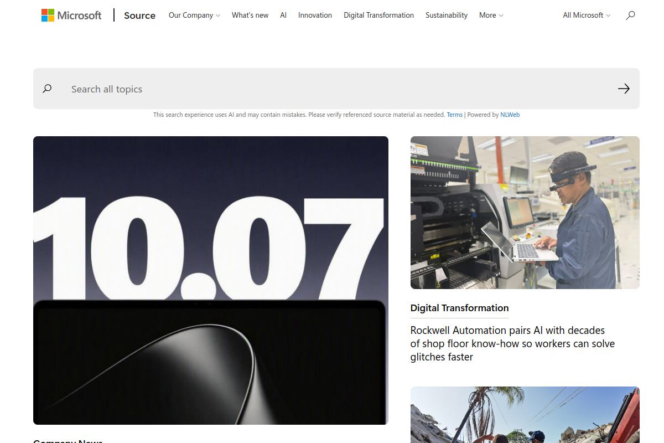Expand the Our Company dropdown
The width and height of the screenshot is (664, 443).
point(194,16)
